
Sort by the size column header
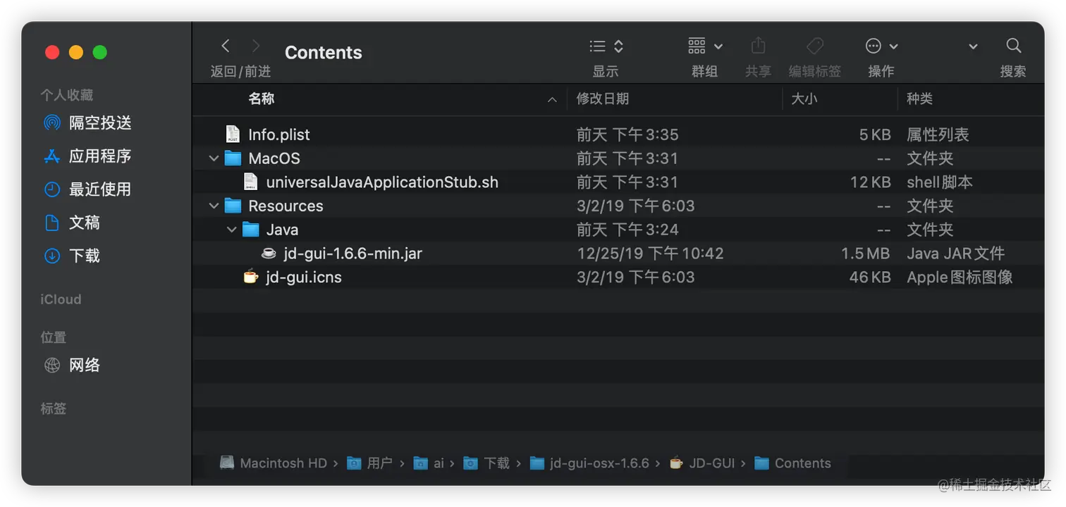[x=804, y=99]
